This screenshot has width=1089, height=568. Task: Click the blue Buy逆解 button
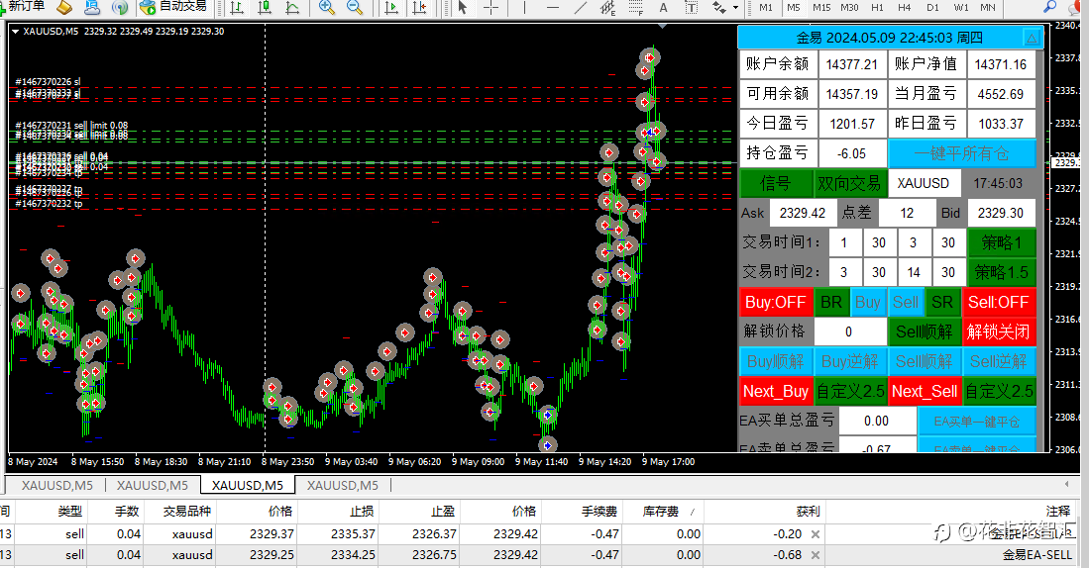click(x=850, y=361)
